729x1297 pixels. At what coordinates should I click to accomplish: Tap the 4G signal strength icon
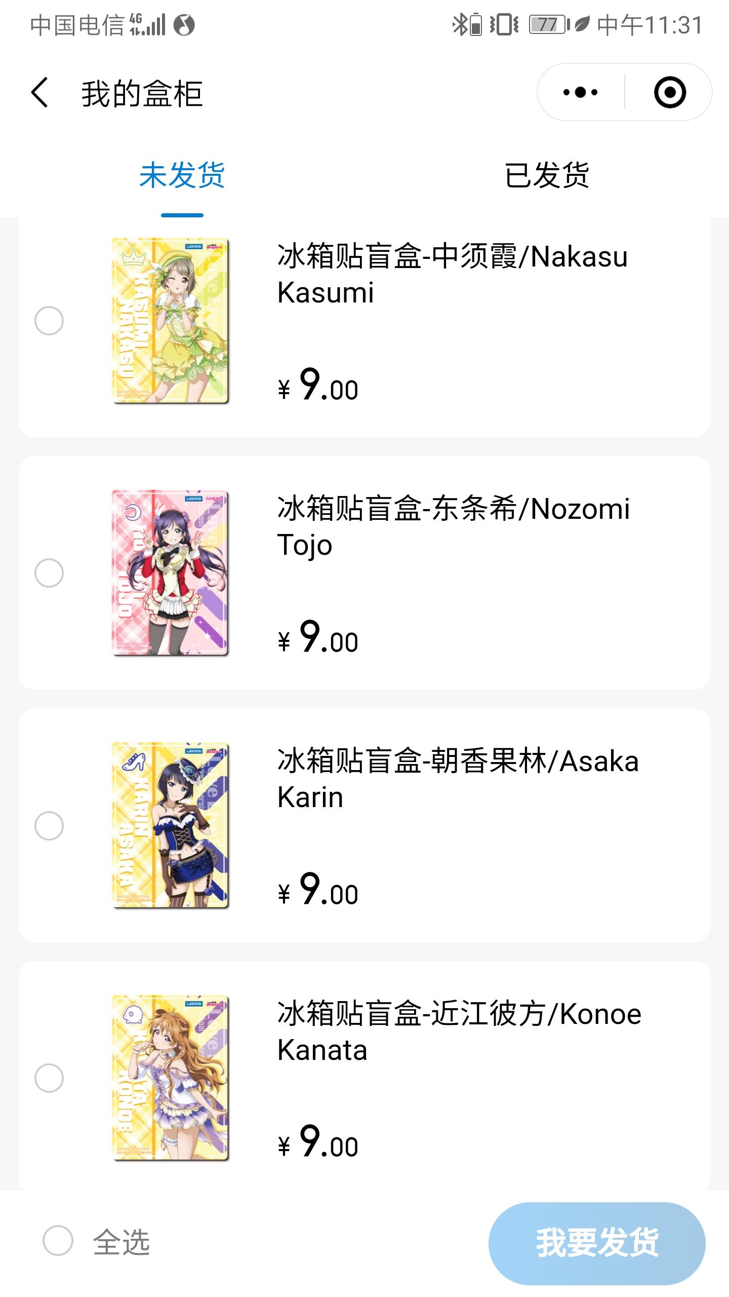point(148,24)
